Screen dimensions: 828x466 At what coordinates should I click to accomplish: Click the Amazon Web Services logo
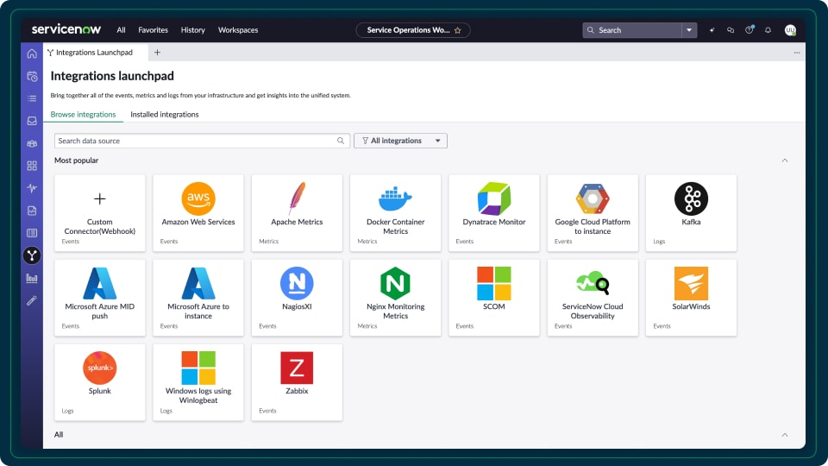[198, 198]
